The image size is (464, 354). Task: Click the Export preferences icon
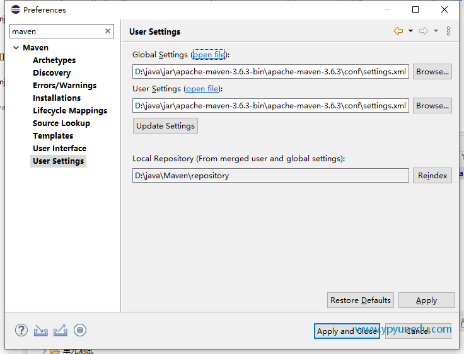(x=61, y=330)
